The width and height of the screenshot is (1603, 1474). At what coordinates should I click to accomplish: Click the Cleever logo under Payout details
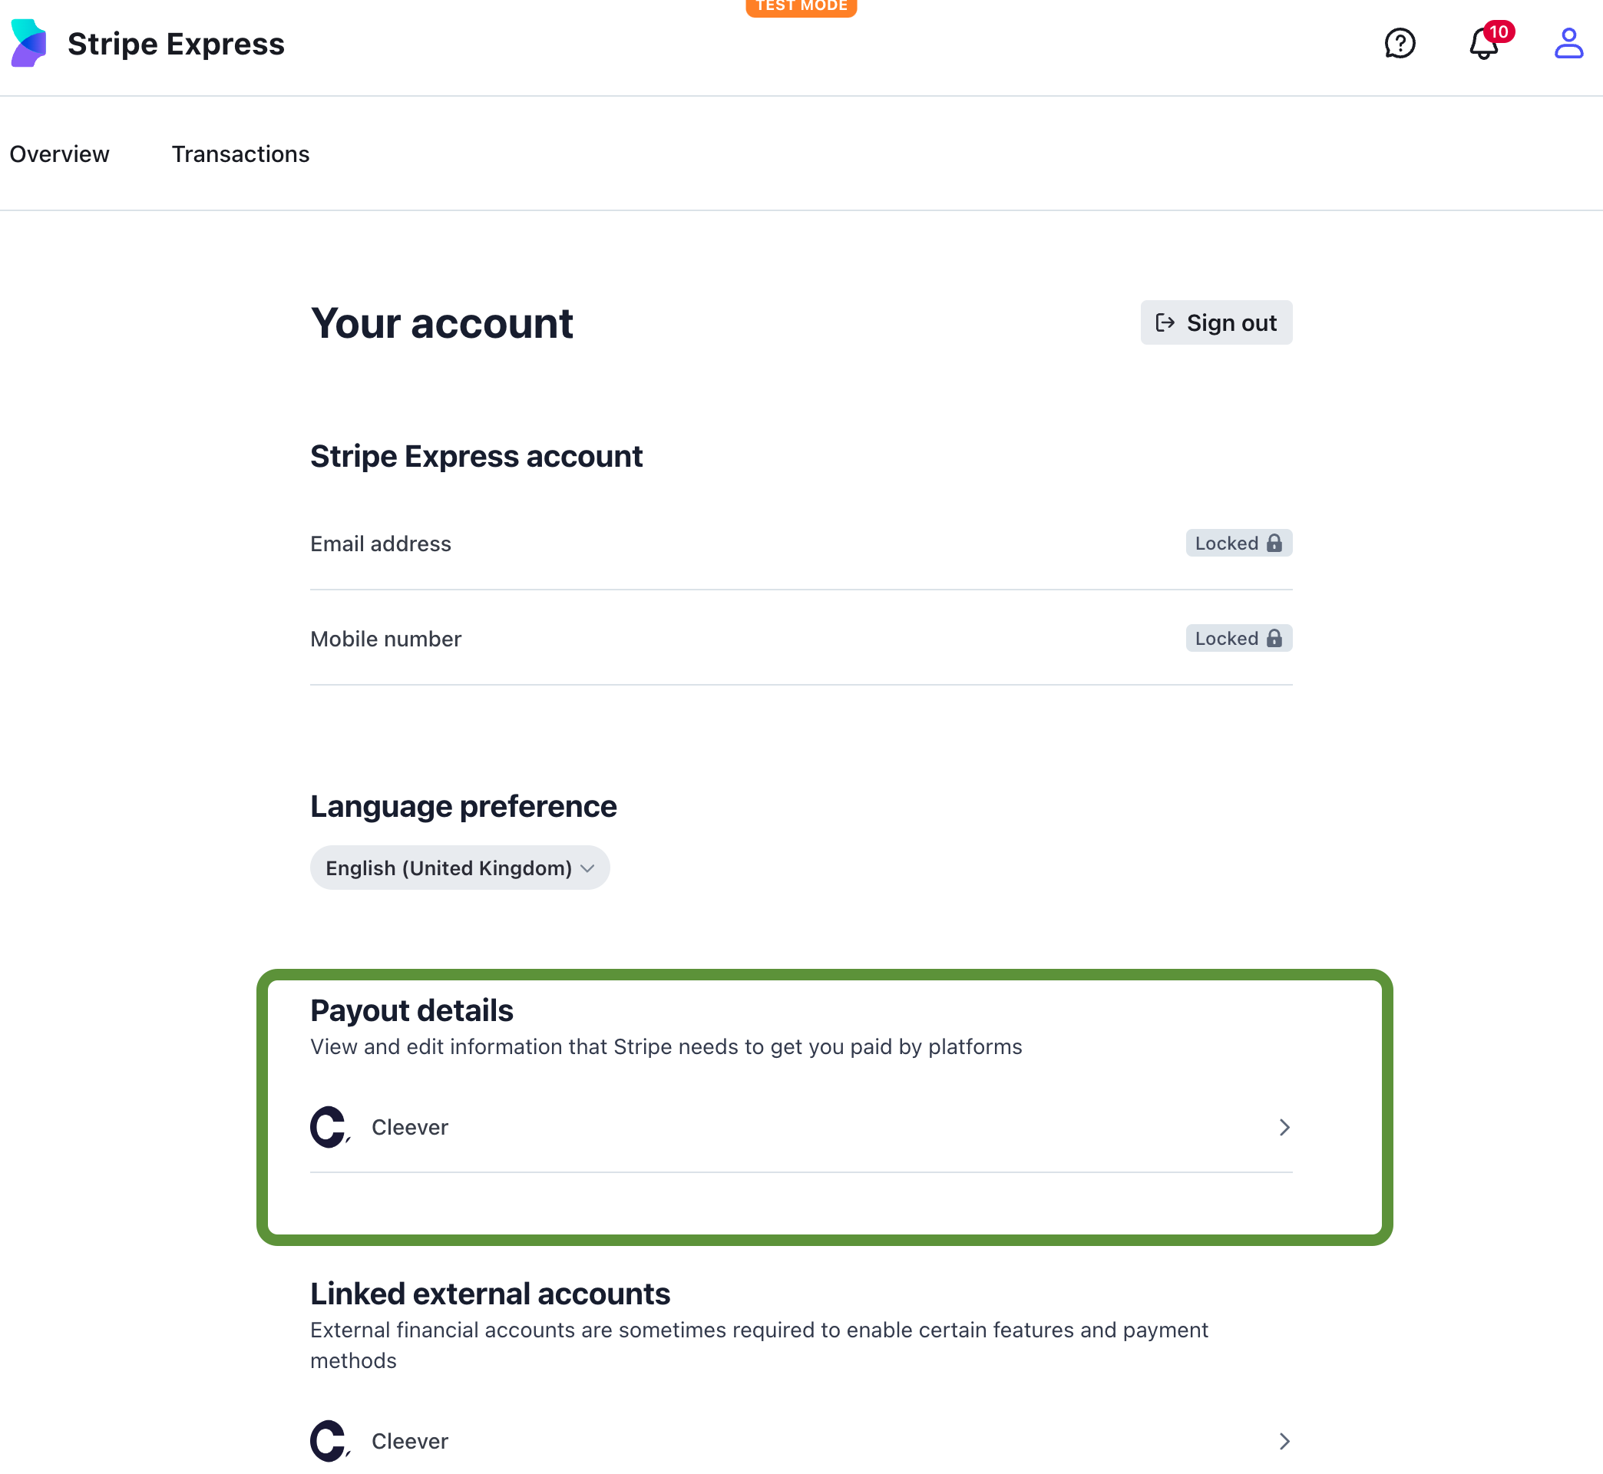tap(329, 1127)
